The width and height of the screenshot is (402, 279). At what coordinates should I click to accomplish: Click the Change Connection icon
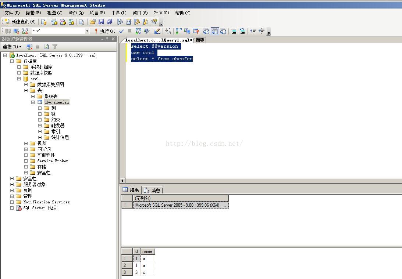[25, 31]
